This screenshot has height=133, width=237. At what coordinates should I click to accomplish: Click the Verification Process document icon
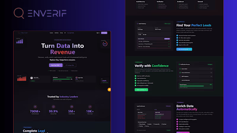coord(179,64)
